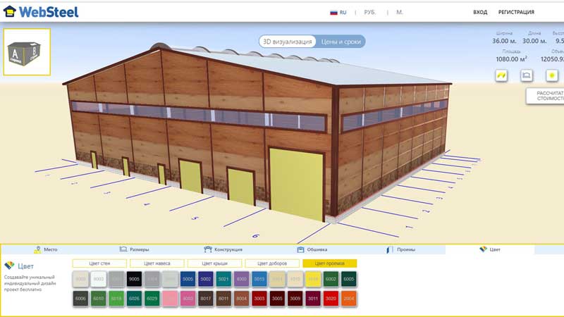Select the Проемы tab
The image size is (564, 317).
(x=400, y=249)
